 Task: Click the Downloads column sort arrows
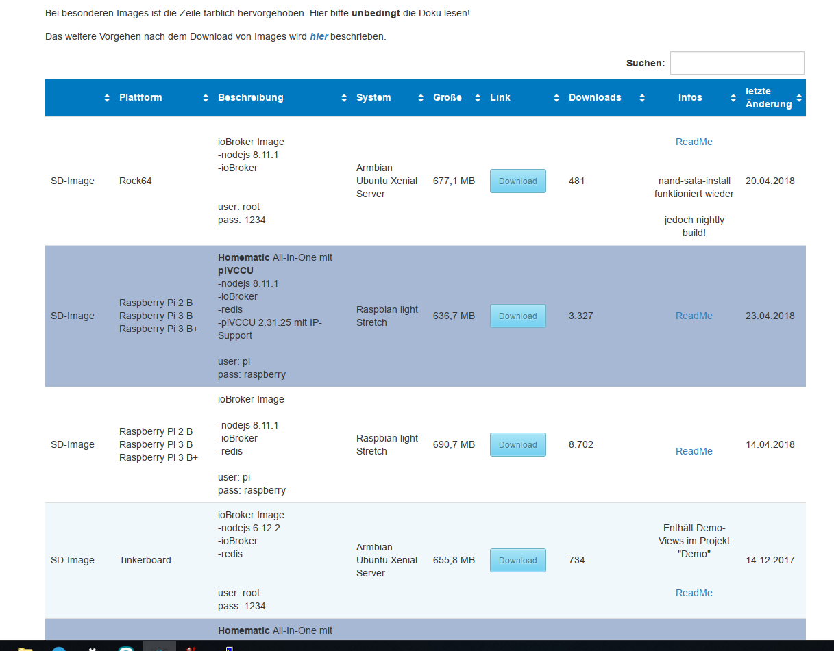pos(642,98)
